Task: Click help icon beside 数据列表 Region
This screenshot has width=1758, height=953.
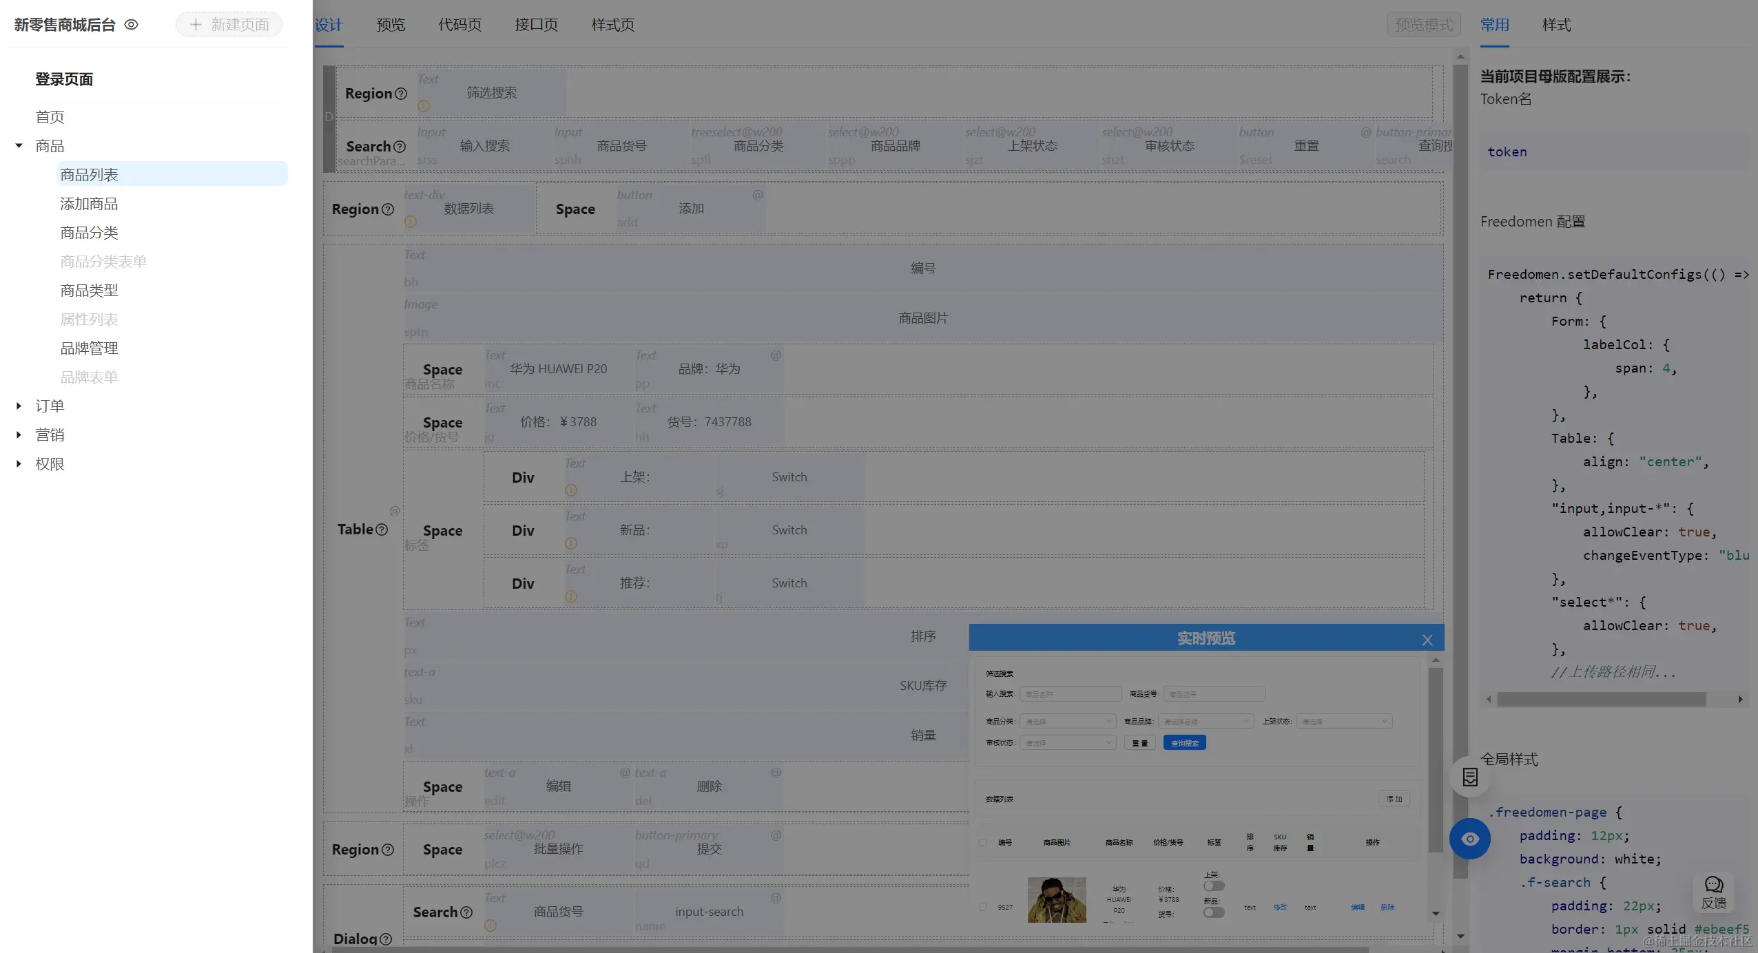Action: point(388,209)
